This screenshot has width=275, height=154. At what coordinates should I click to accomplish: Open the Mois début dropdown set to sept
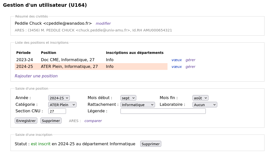[x=128, y=98]
